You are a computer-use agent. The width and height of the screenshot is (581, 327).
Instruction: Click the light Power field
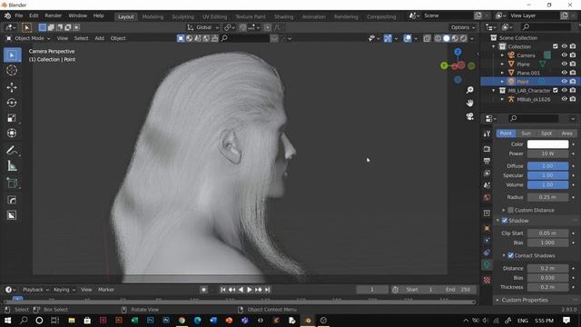click(x=547, y=154)
